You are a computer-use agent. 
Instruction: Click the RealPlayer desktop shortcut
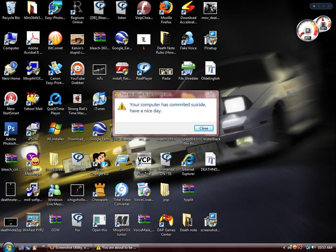(144, 71)
